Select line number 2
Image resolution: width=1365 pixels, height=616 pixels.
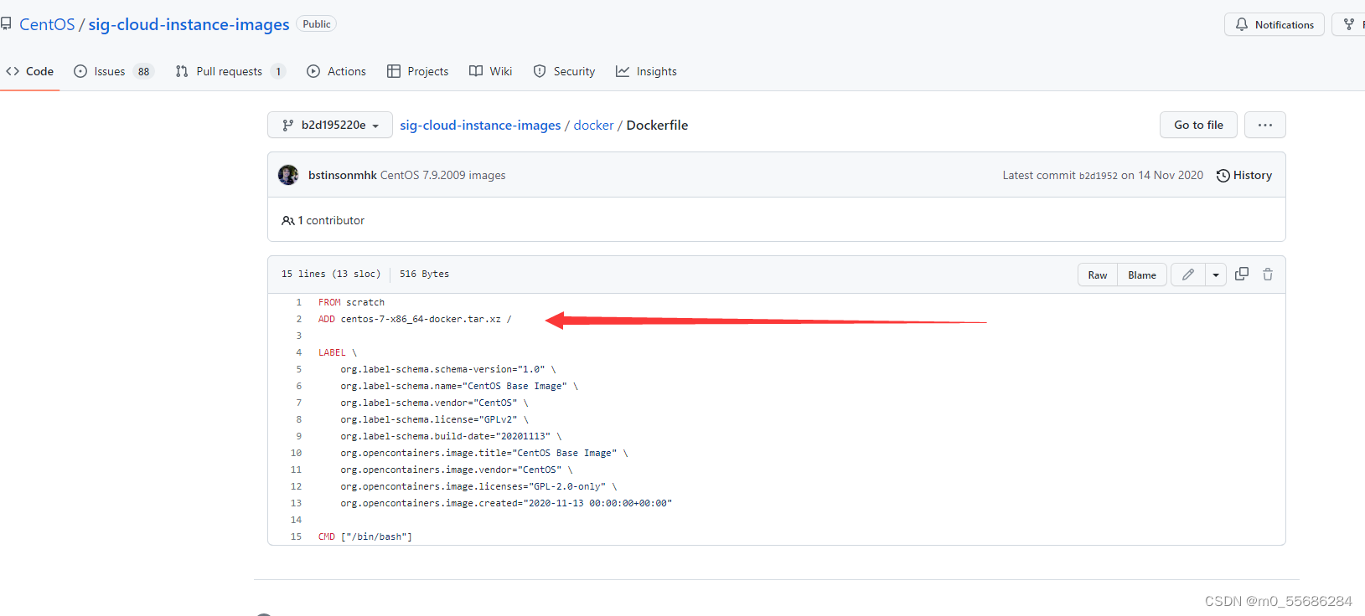click(298, 319)
